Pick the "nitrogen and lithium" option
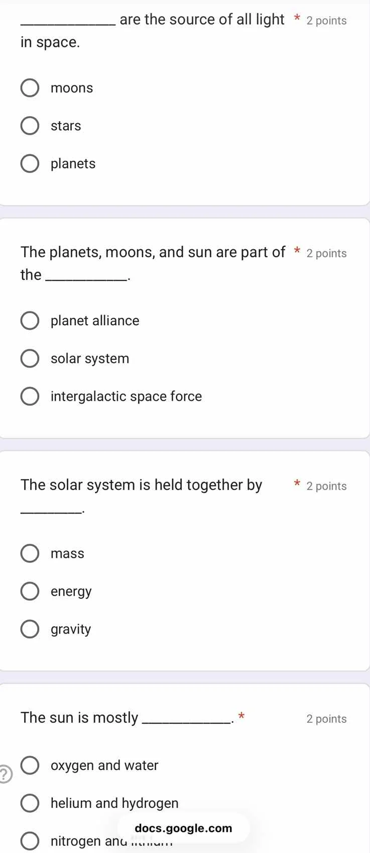370x853 pixels. [x=30, y=840]
